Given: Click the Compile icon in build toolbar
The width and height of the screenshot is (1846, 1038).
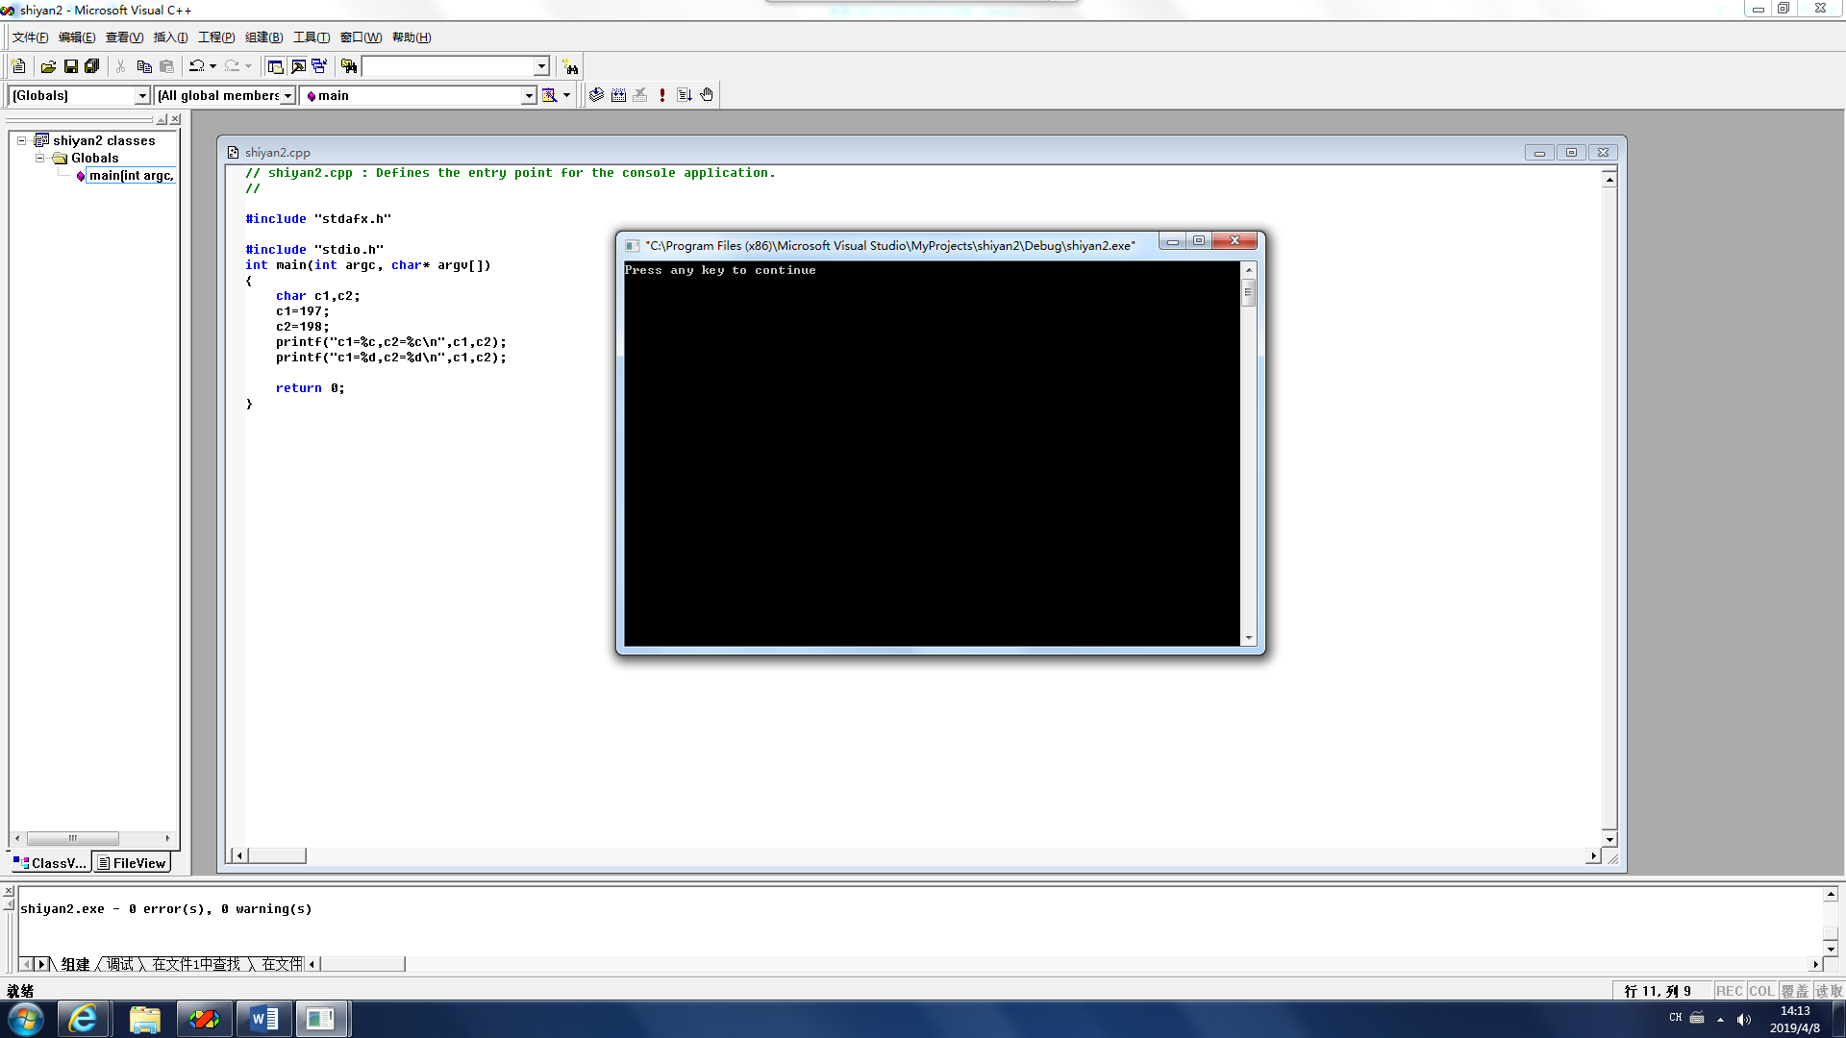Looking at the screenshot, I should point(596,95).
